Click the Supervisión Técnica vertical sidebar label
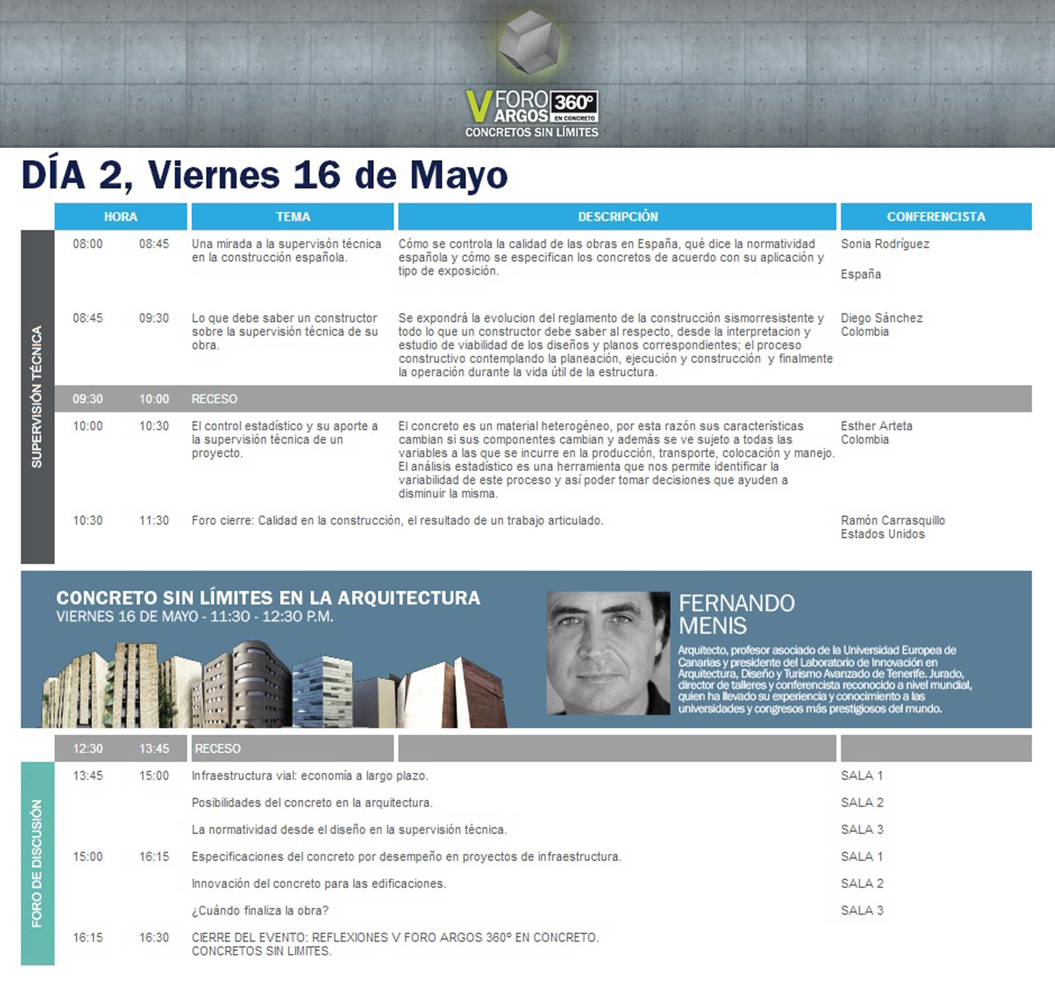Viewport: 1055px width, 998px height. (37, 397)
